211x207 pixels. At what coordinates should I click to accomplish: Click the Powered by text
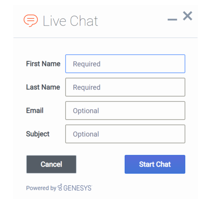point(41,188)
